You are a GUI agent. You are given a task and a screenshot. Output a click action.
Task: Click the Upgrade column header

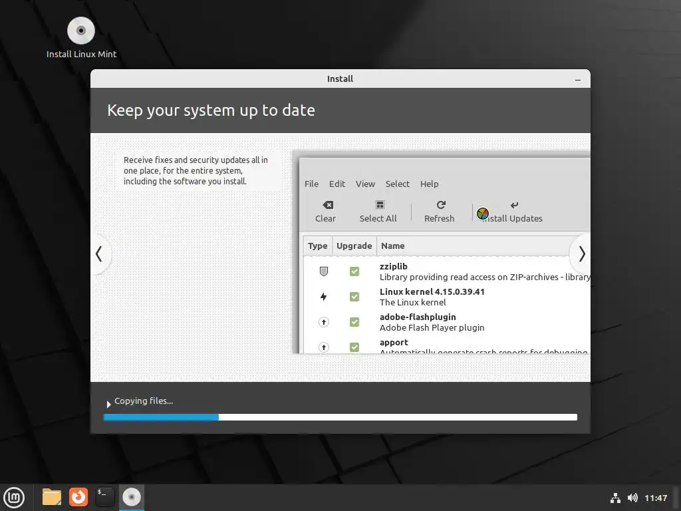point(354,246)
